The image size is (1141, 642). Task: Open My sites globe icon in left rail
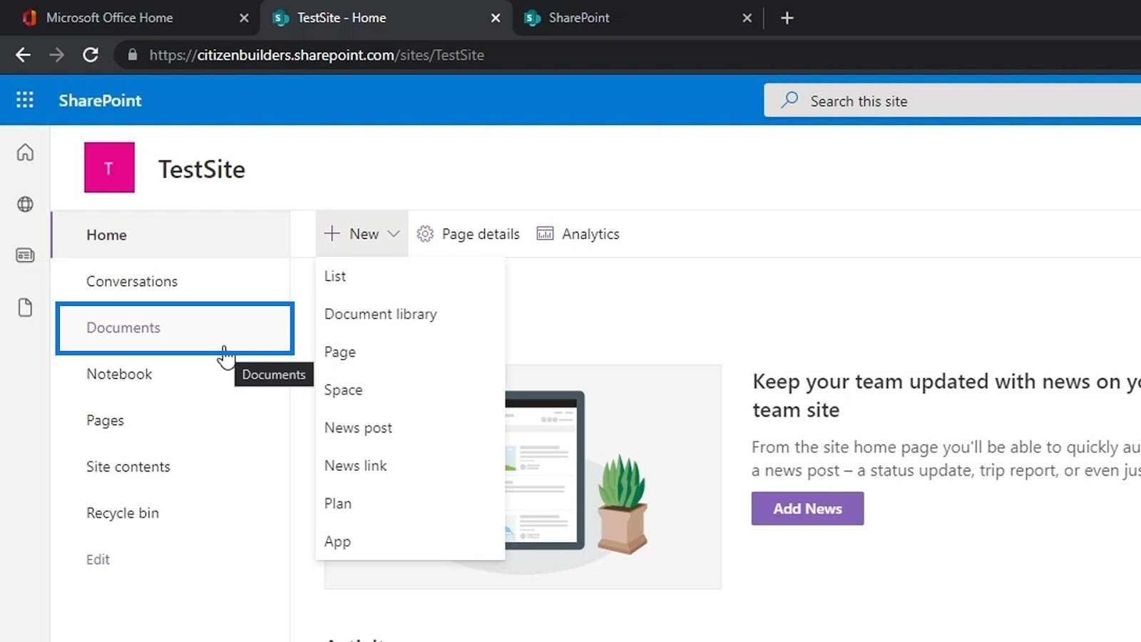(x=25, y=204)
